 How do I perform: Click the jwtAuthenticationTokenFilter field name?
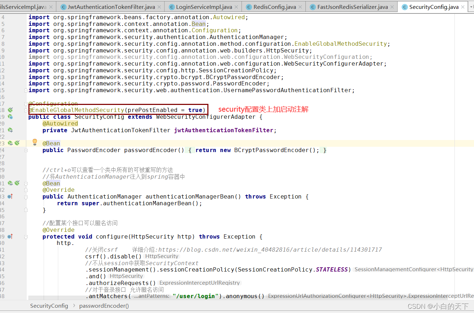(223, 130)
